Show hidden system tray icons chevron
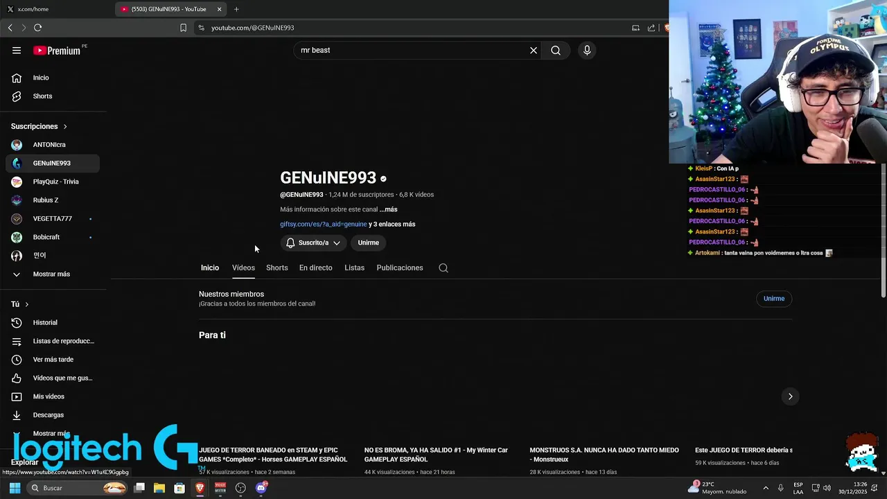 pyautogui.click(x=766, y=488)
